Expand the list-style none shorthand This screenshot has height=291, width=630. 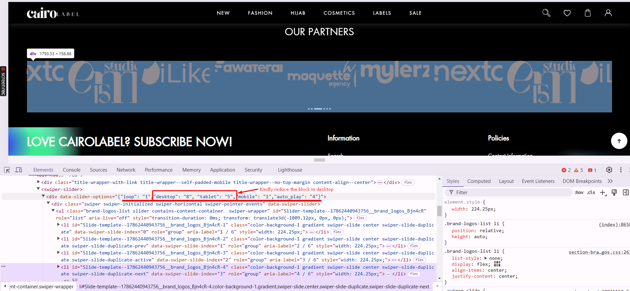(x=486, y=258)
